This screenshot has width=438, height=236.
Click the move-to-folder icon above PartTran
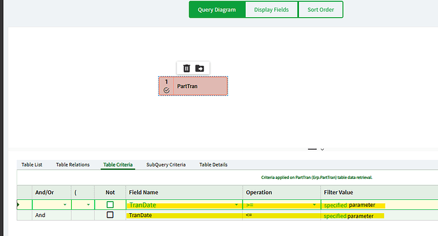199,68
